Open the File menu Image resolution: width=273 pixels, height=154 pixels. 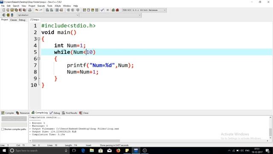[x=3, y=6]
